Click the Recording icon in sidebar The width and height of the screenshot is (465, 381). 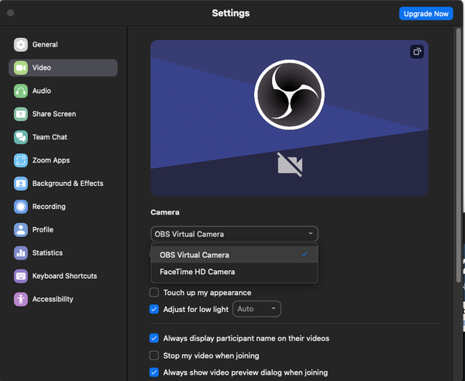click(20, 207)
